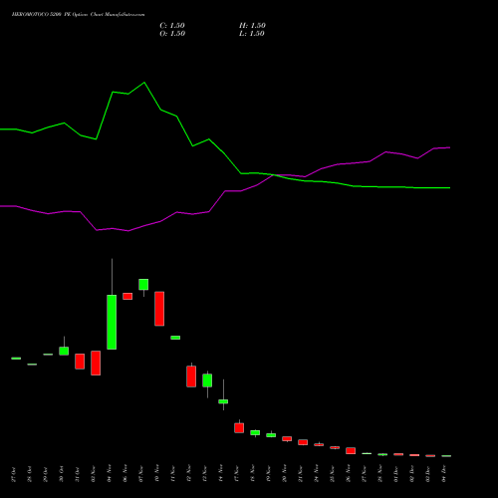This screenshot has width=498, height=498.
Task: Click the 07 Nov date label
Action: click(141, 473)
